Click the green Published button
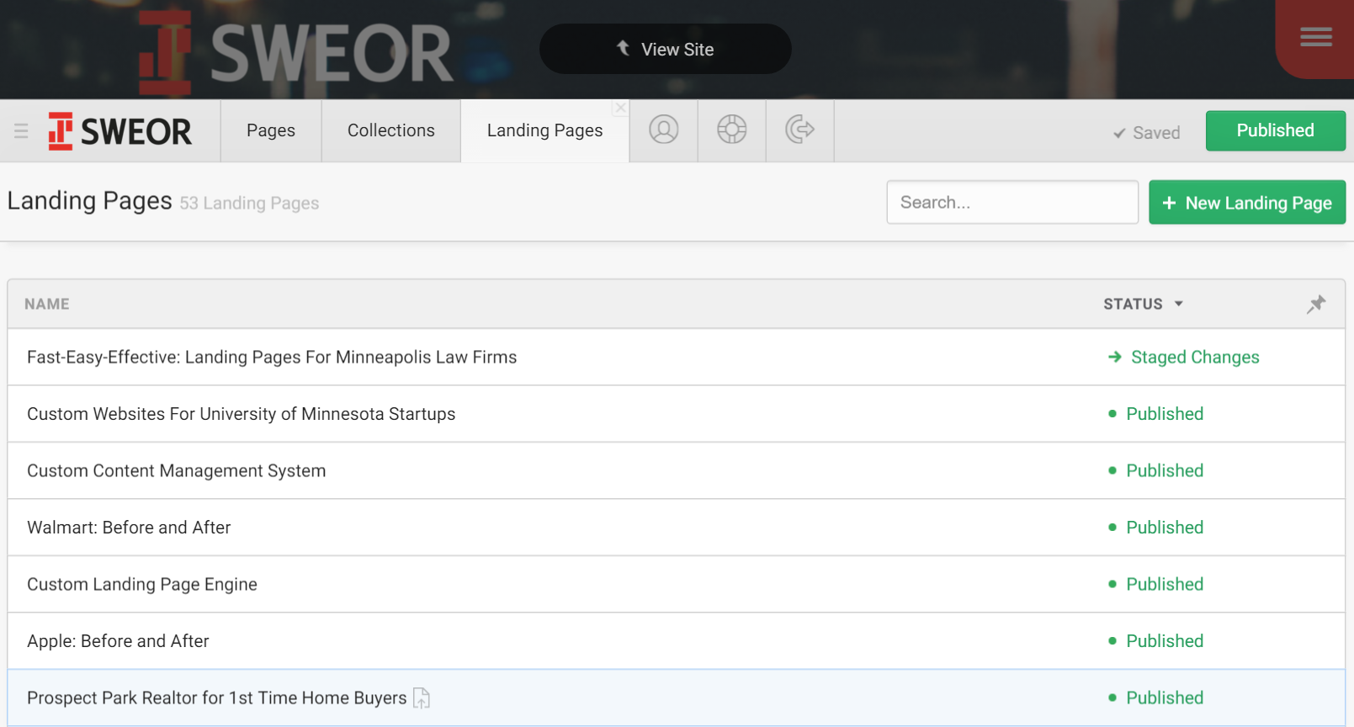This screenshot has width=1354, height=727. pos(1275,130)
